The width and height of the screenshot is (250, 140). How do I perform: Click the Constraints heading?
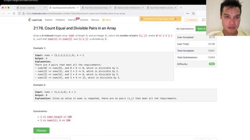[40, 111]
